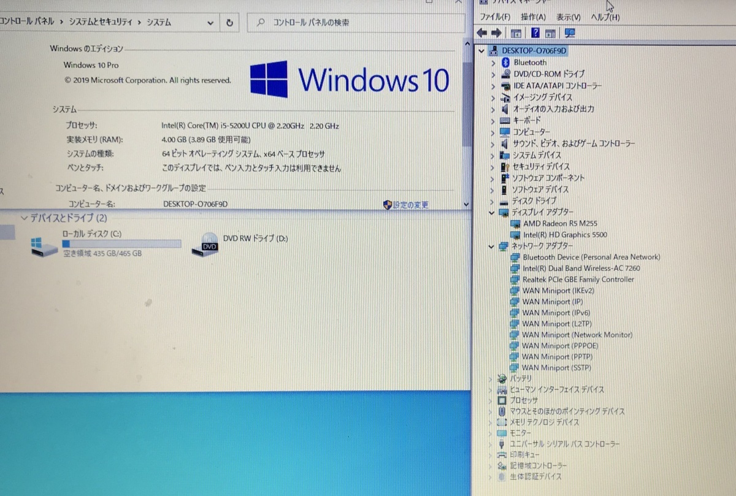Viewport: 736px width, 496px height.
Task: Select the バッテリ category icon
Action: (x=503, y=379)
